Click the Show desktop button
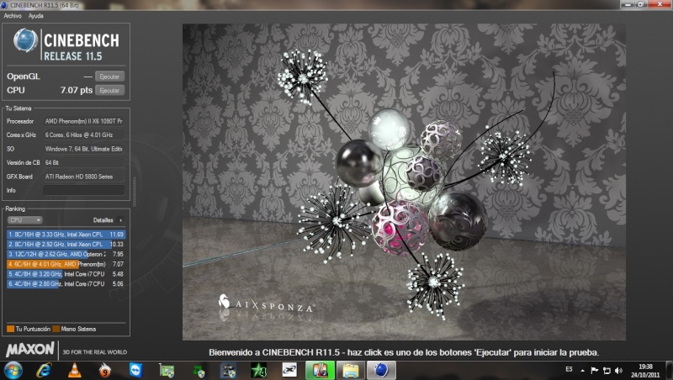This screenshot has height=380, width=673. click(x=669, y=370)
